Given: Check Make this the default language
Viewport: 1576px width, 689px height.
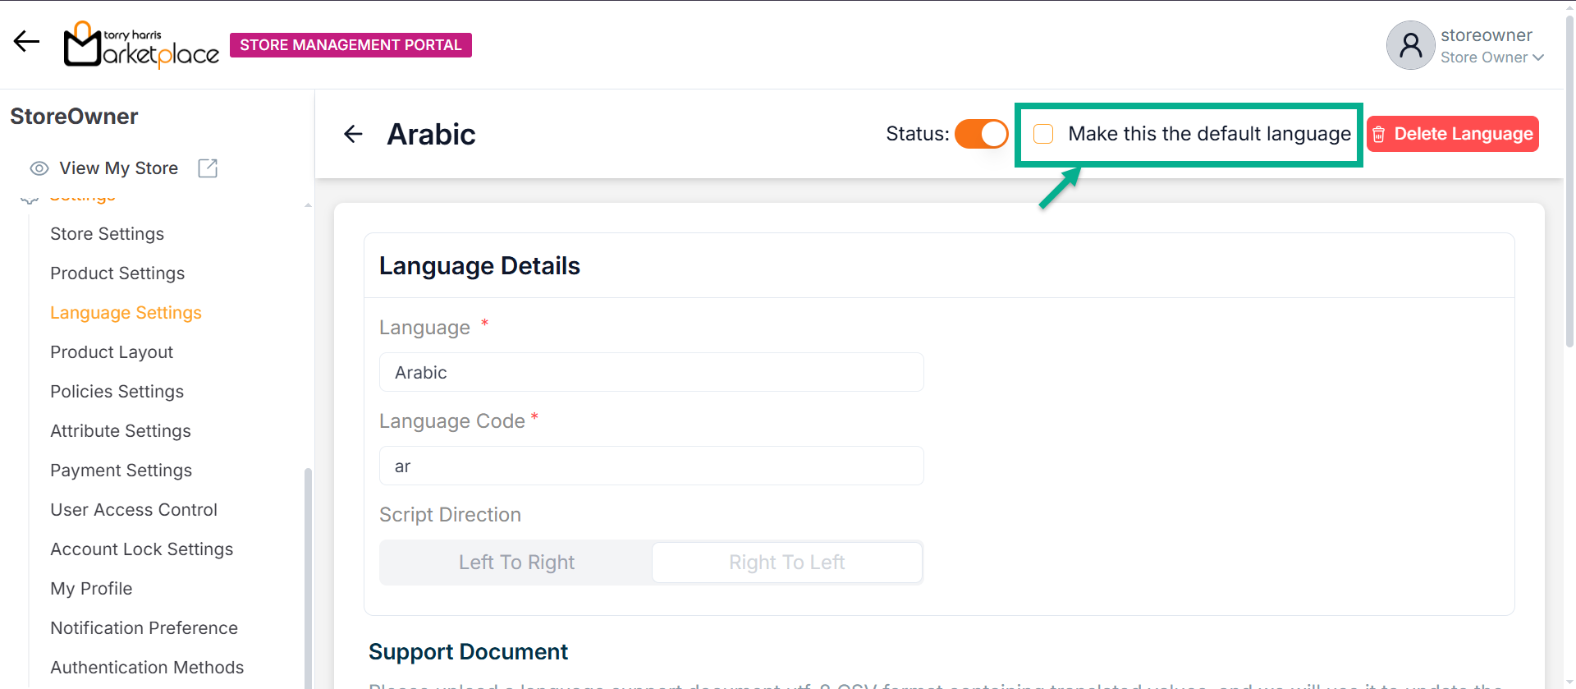Looking at the screenshot, I should pos(1043,134).
